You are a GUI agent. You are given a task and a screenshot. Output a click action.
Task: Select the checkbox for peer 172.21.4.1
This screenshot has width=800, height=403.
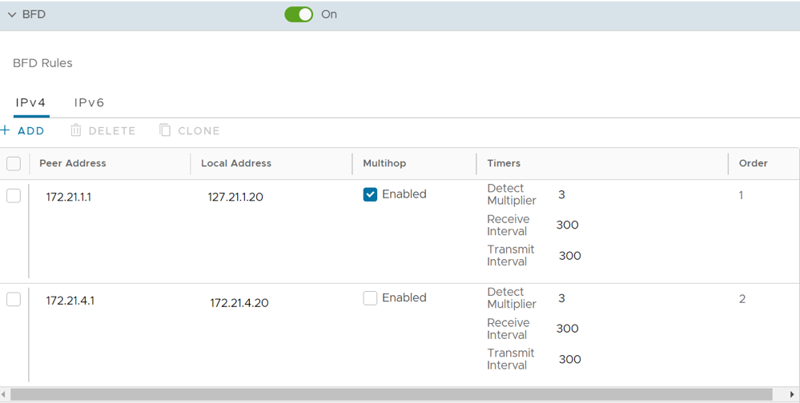click(14, 300)
